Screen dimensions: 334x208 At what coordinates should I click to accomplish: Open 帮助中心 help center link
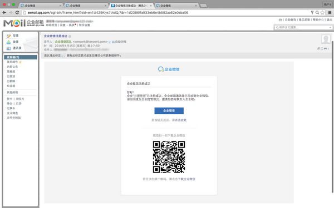pyautogui.click(x=318, y=20)
